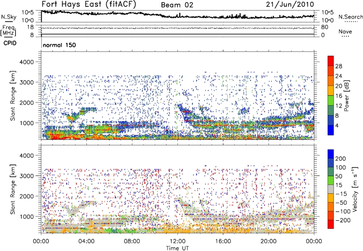The width and height of the screenshot is (363, 251).
Task: Click the title "Fort Hays East (fitACF)"
Action: (x=88, y=5)
